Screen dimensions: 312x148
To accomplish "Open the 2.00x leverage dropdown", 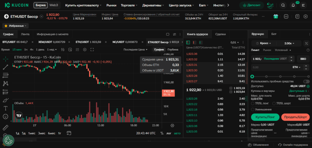I will point(289,43).
